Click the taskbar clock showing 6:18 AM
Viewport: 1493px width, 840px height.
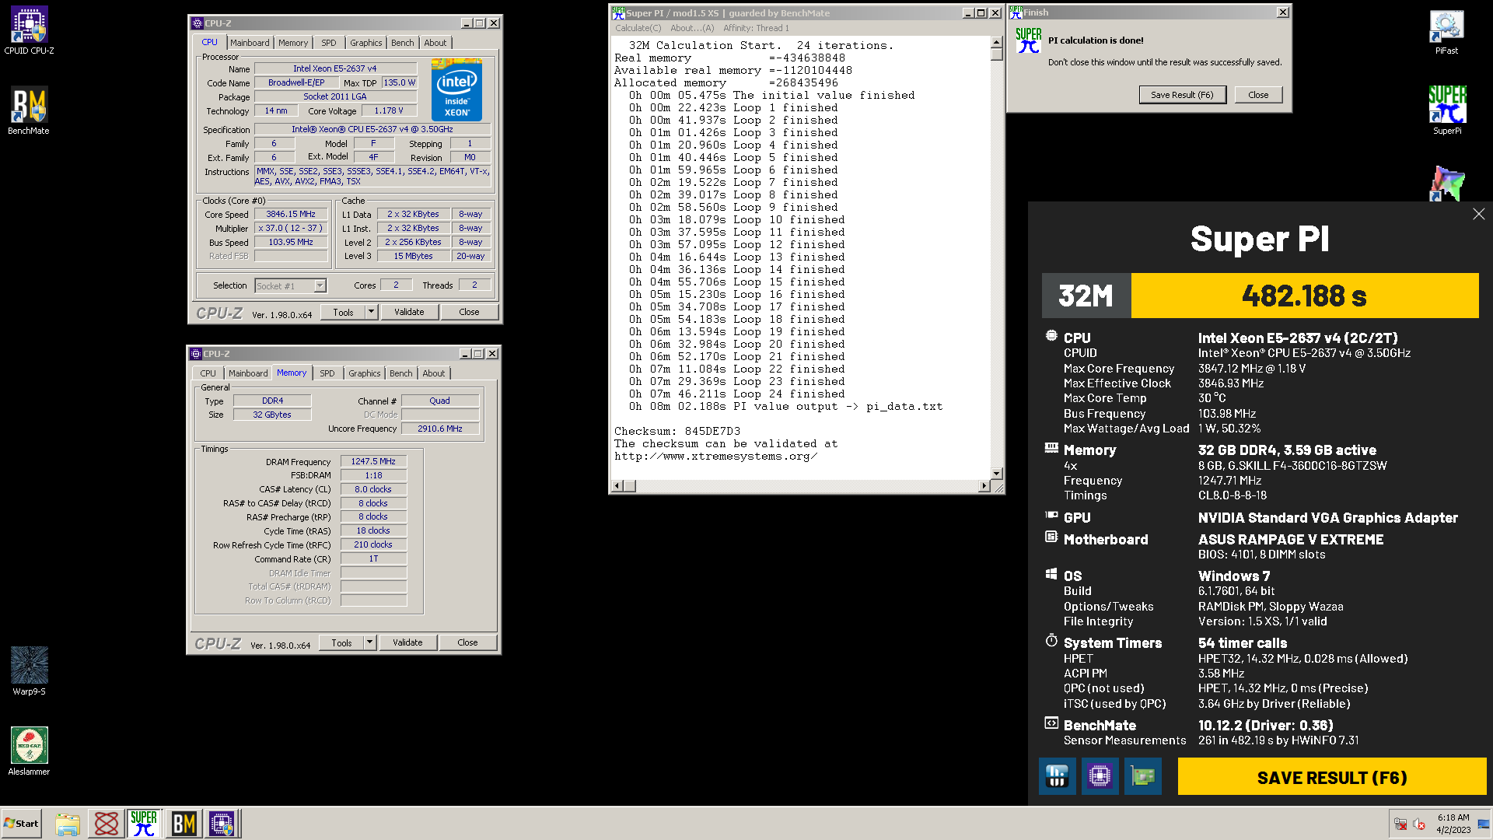[1453, 824]
